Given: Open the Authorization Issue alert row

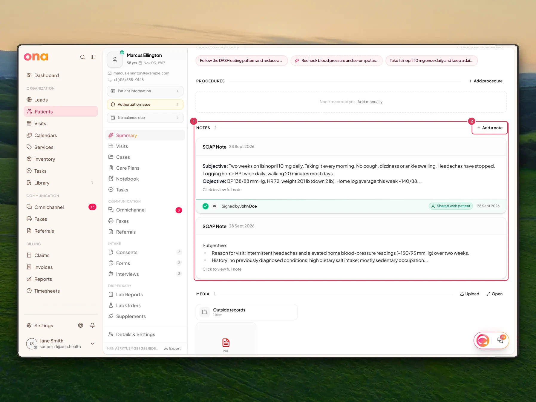Looking at the screenshot, I should (145, 105).
